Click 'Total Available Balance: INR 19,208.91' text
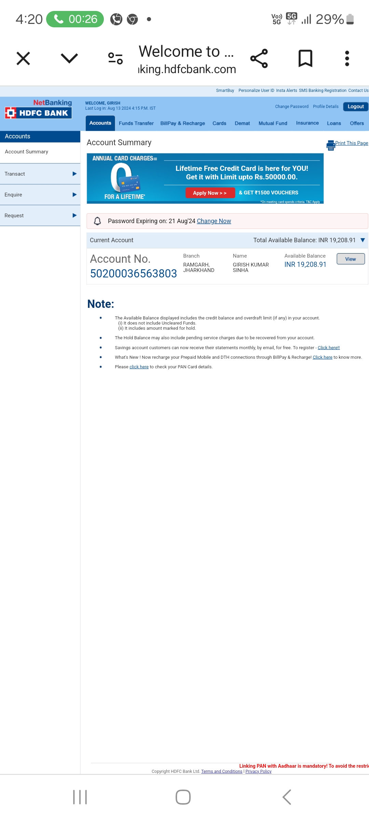 (x=304, y=240)
